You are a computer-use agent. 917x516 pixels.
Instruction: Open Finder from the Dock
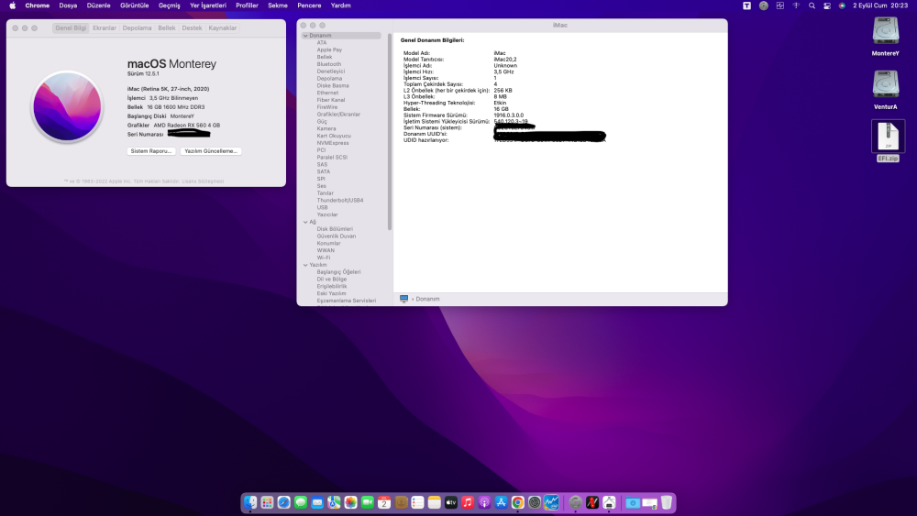[x=250, y=502]
